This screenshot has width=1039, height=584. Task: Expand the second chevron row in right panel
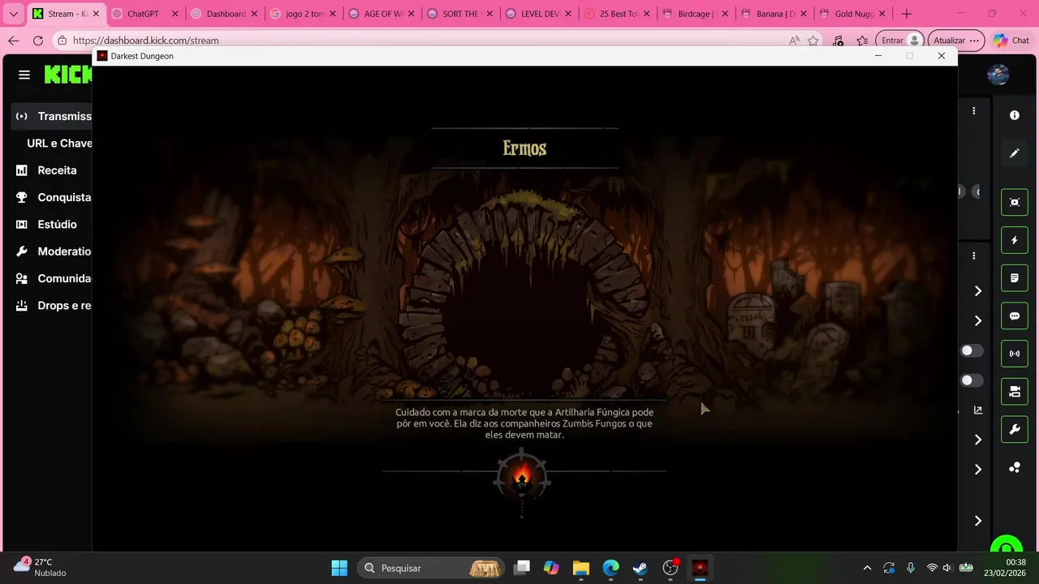978,320
